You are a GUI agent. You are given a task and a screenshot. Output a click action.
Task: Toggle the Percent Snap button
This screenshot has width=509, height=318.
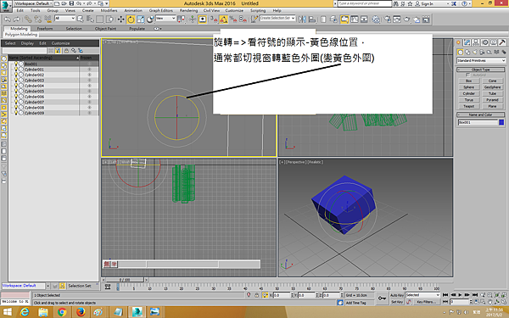point(233,20)
